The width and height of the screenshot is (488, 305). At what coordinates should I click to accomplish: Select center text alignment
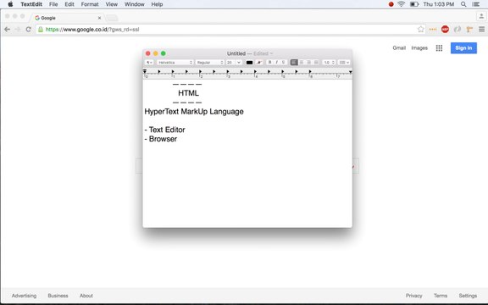[x=302, y=63]
